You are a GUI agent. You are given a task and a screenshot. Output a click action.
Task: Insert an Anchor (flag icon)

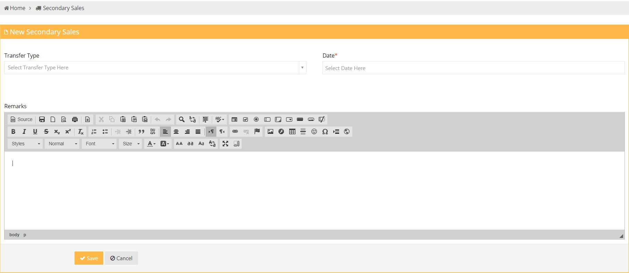257,131
